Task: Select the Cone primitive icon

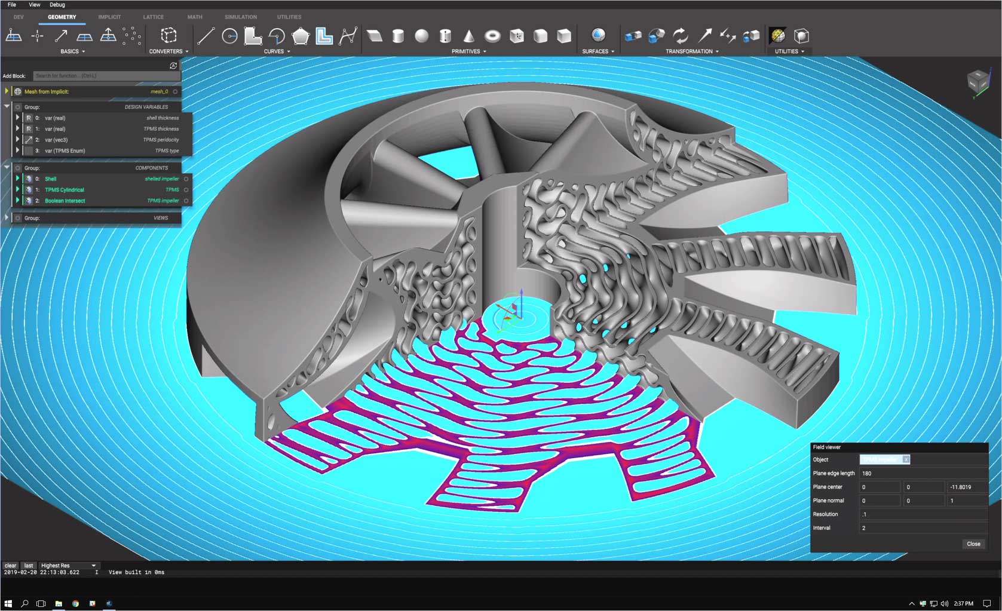Action: [469, 36]
